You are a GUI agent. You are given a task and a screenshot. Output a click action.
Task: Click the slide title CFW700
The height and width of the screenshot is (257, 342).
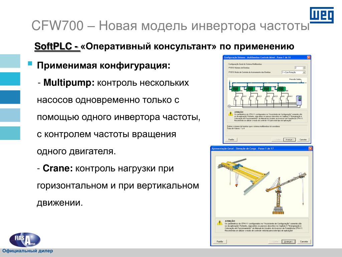tap(171, 25)
